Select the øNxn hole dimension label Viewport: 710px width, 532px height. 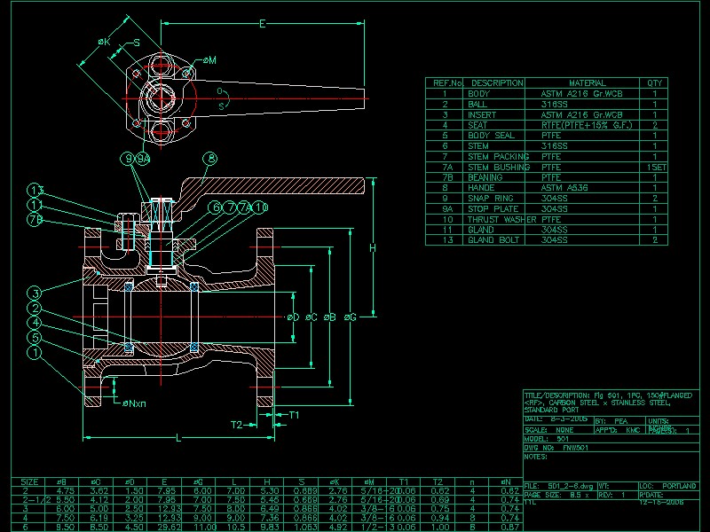[x=133, y=404]
